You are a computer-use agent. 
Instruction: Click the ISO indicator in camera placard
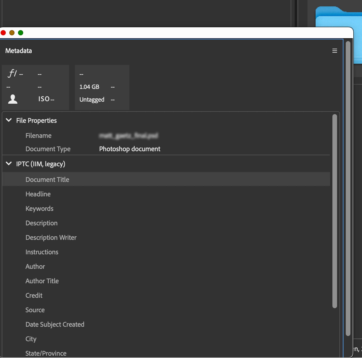[x=46, y=99]
